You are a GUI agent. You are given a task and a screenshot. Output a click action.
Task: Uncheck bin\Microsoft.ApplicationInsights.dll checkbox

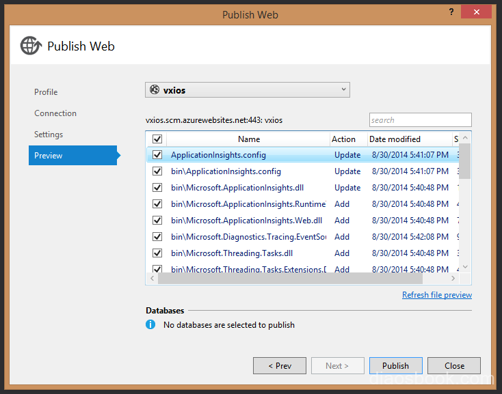point(157,188)
